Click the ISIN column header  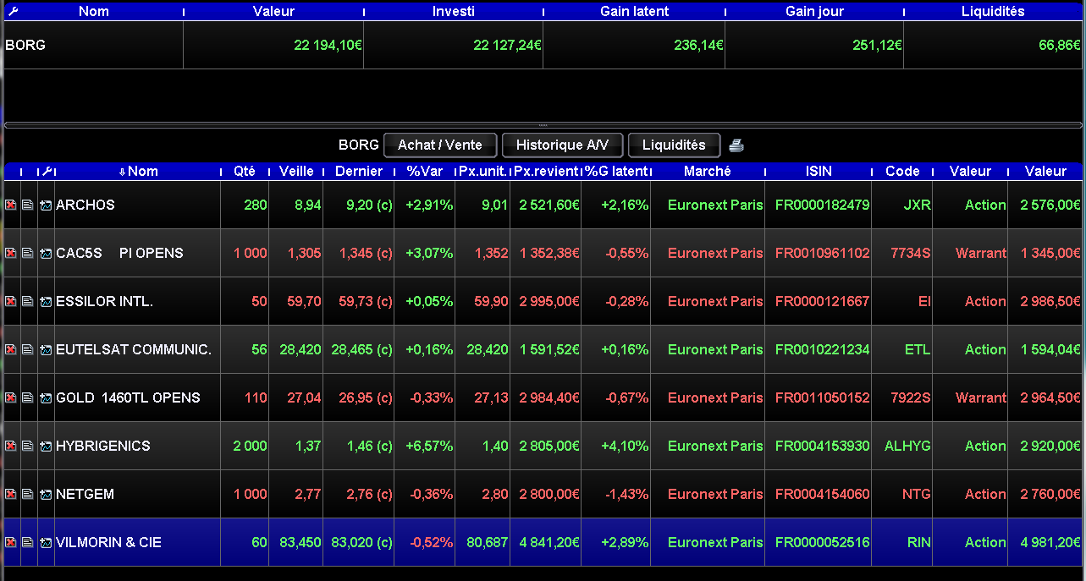(819, 172)
